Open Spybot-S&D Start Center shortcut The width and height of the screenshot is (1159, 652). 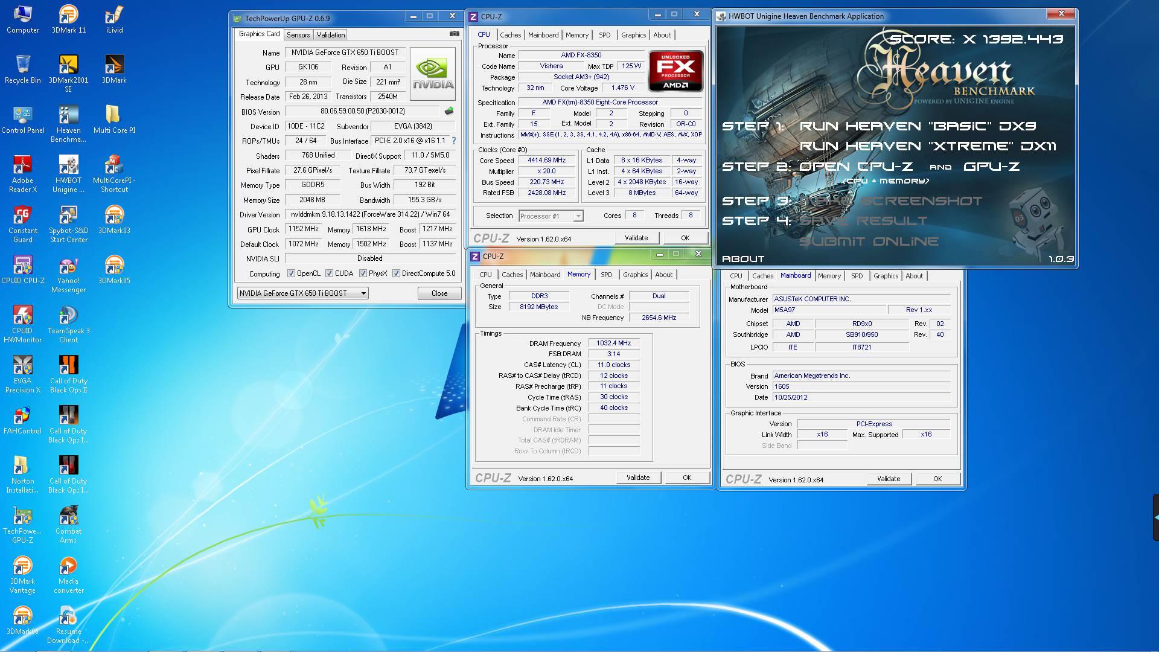(68, 224)
